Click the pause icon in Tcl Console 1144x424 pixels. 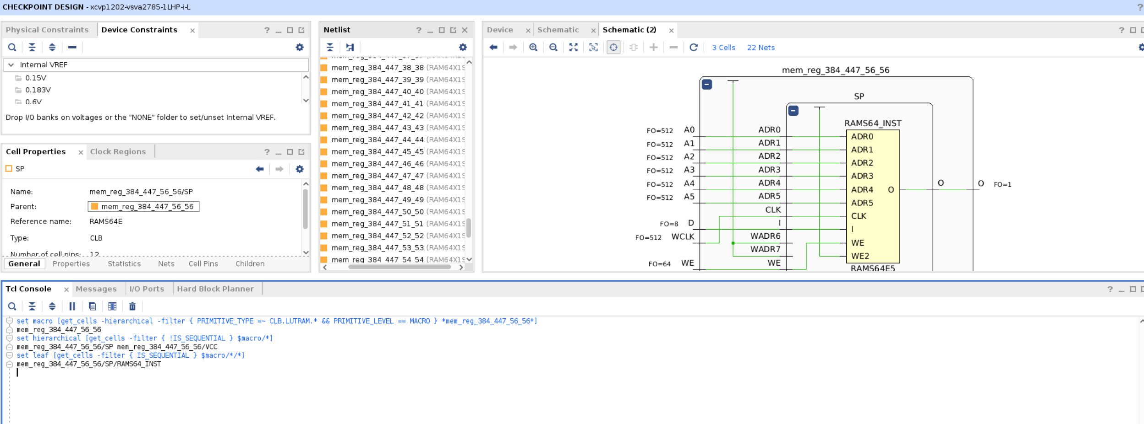click(72, 306)
